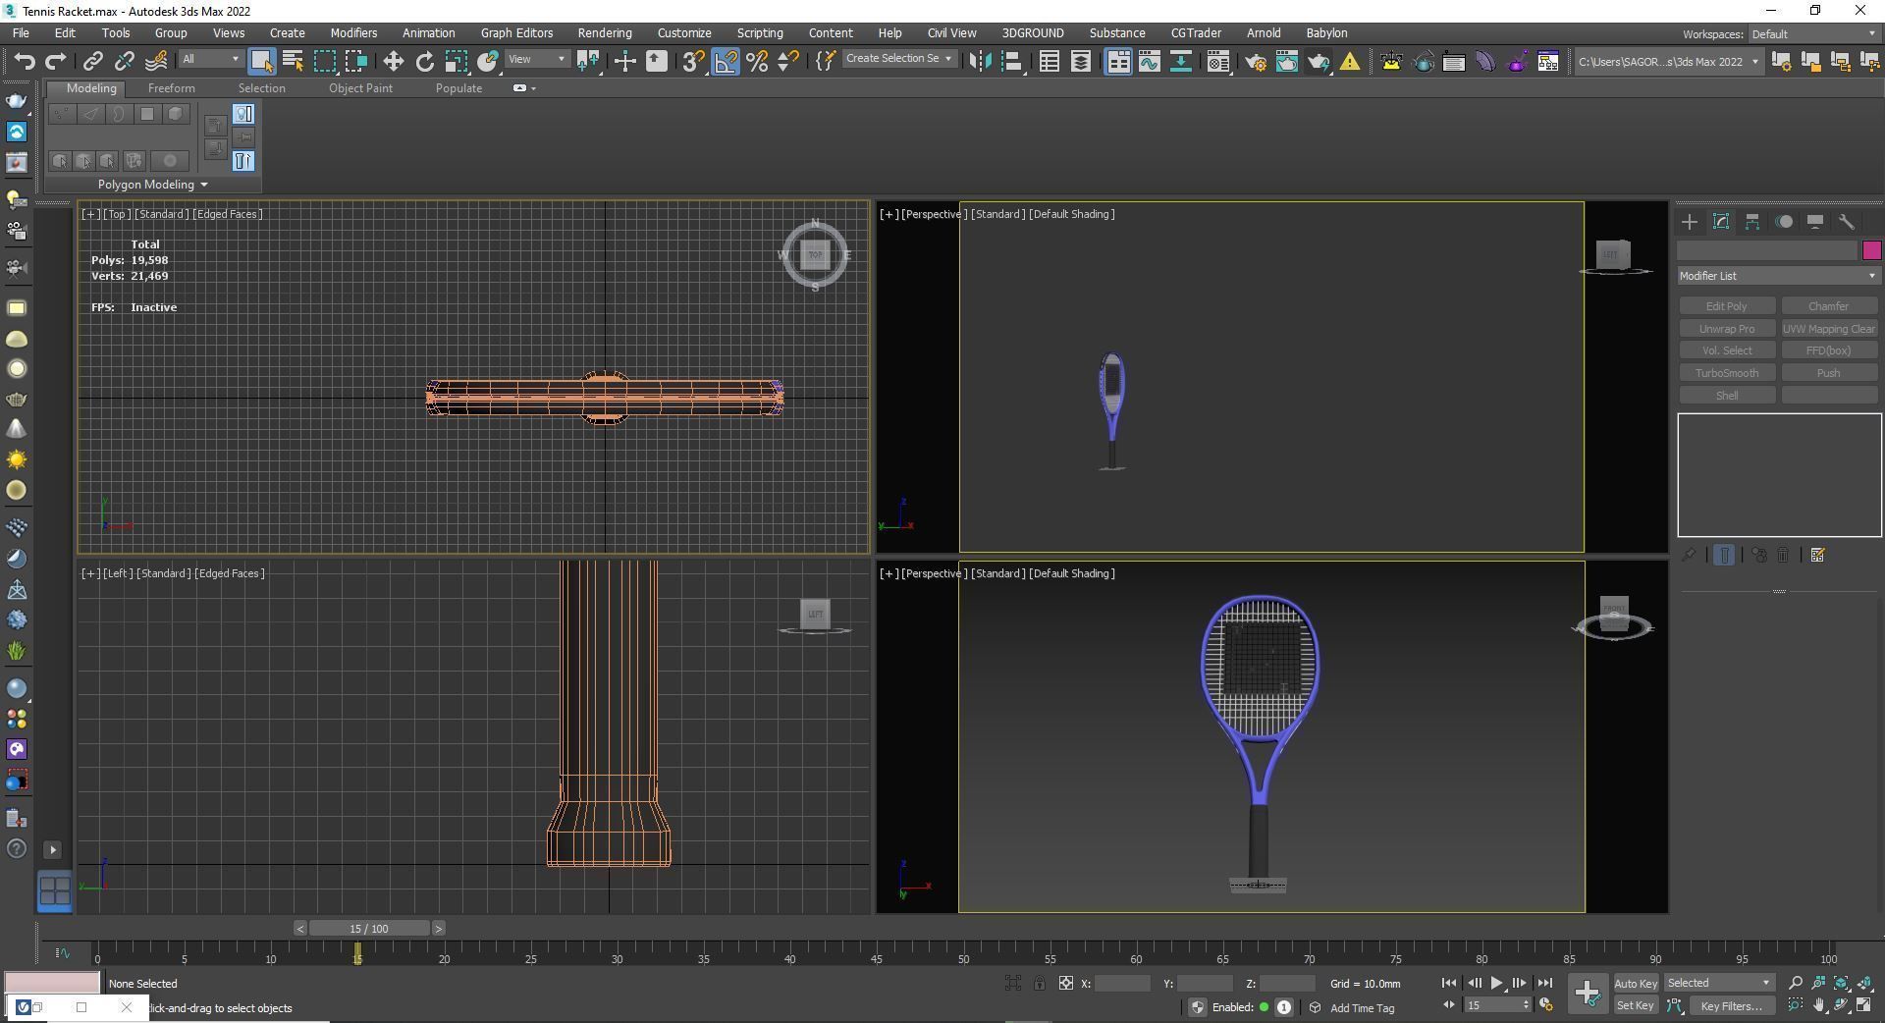Click the Set Key button
Screen dimensions: 1885x1023
[x=1636, y=1005]
